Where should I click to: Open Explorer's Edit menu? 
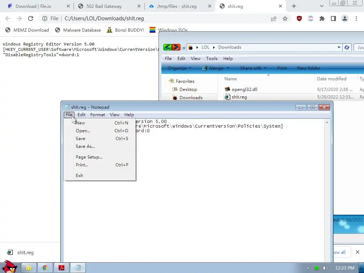click(x=181, y=59)
